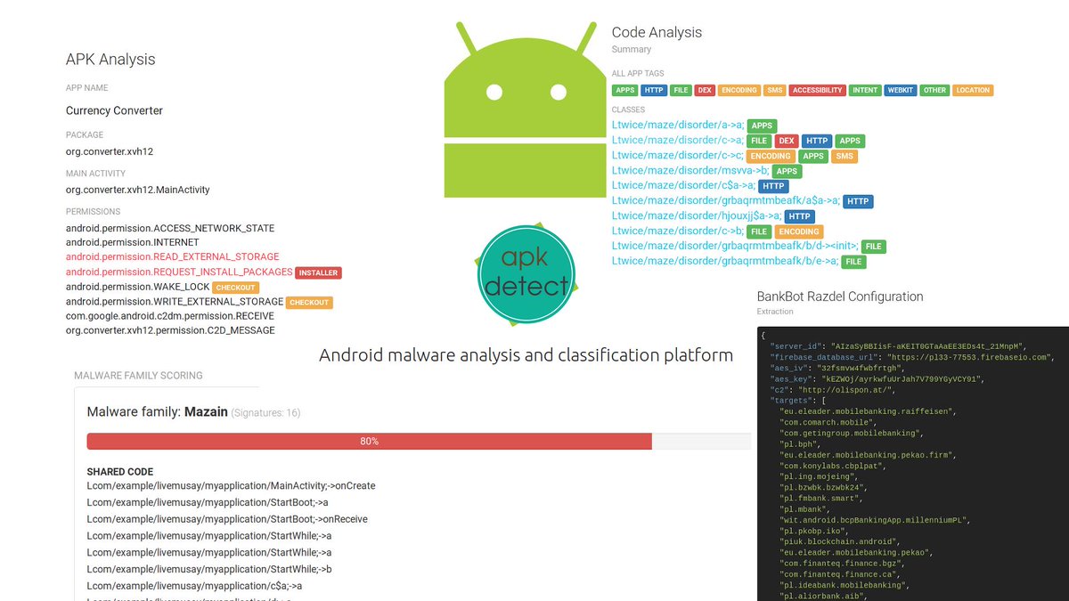Viewport: 1069px width, 601px height.
Task: Select permission com.google.android.c2dm.permission.RECEIVE
Action: (x=170, y=316)
